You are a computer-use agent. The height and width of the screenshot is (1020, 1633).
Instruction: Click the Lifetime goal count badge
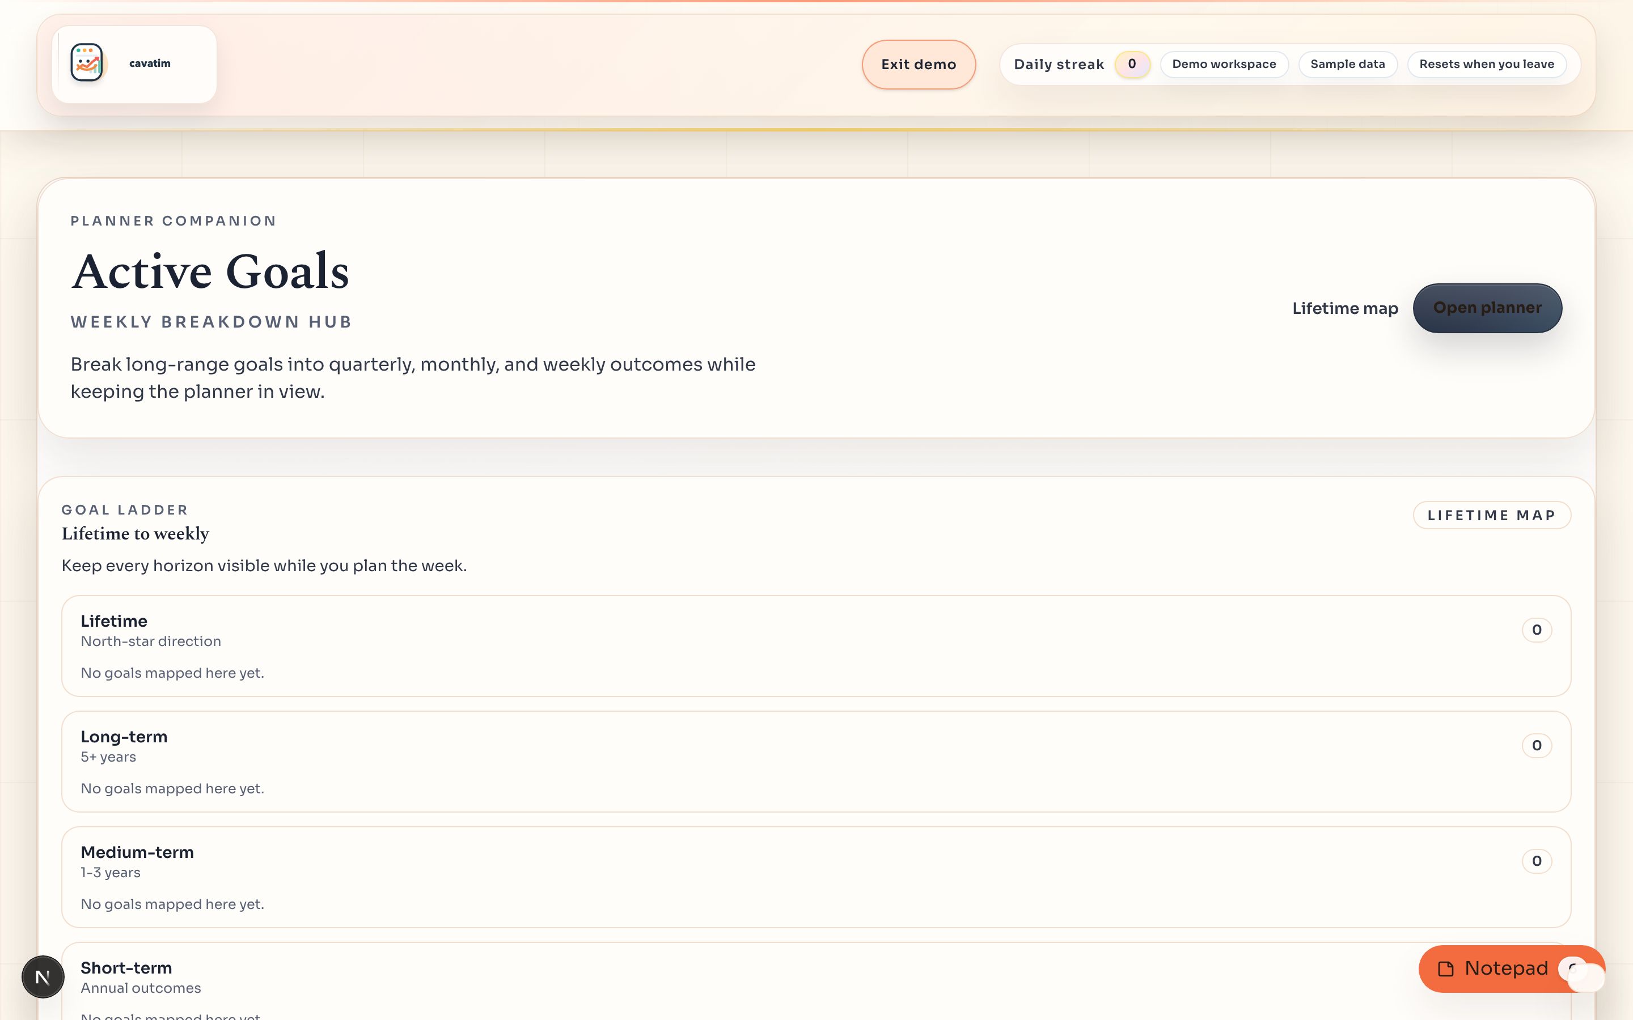[1536, 630]
